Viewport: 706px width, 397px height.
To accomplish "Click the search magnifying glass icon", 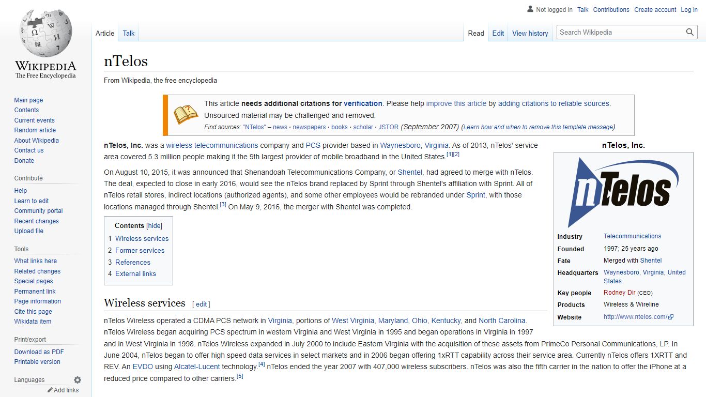I will click(689, 32).
